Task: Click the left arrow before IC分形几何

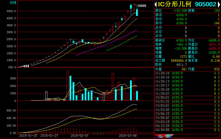Action: [155, 4]
